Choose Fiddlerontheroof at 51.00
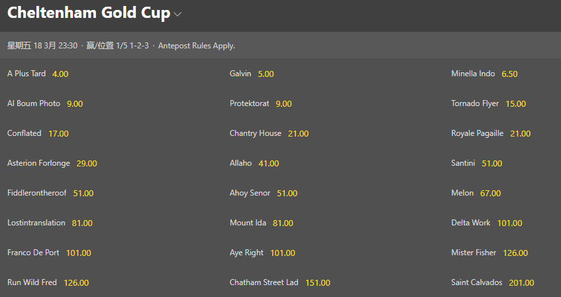The width and height of the screenshot is (561, 297). coord(83,193)
